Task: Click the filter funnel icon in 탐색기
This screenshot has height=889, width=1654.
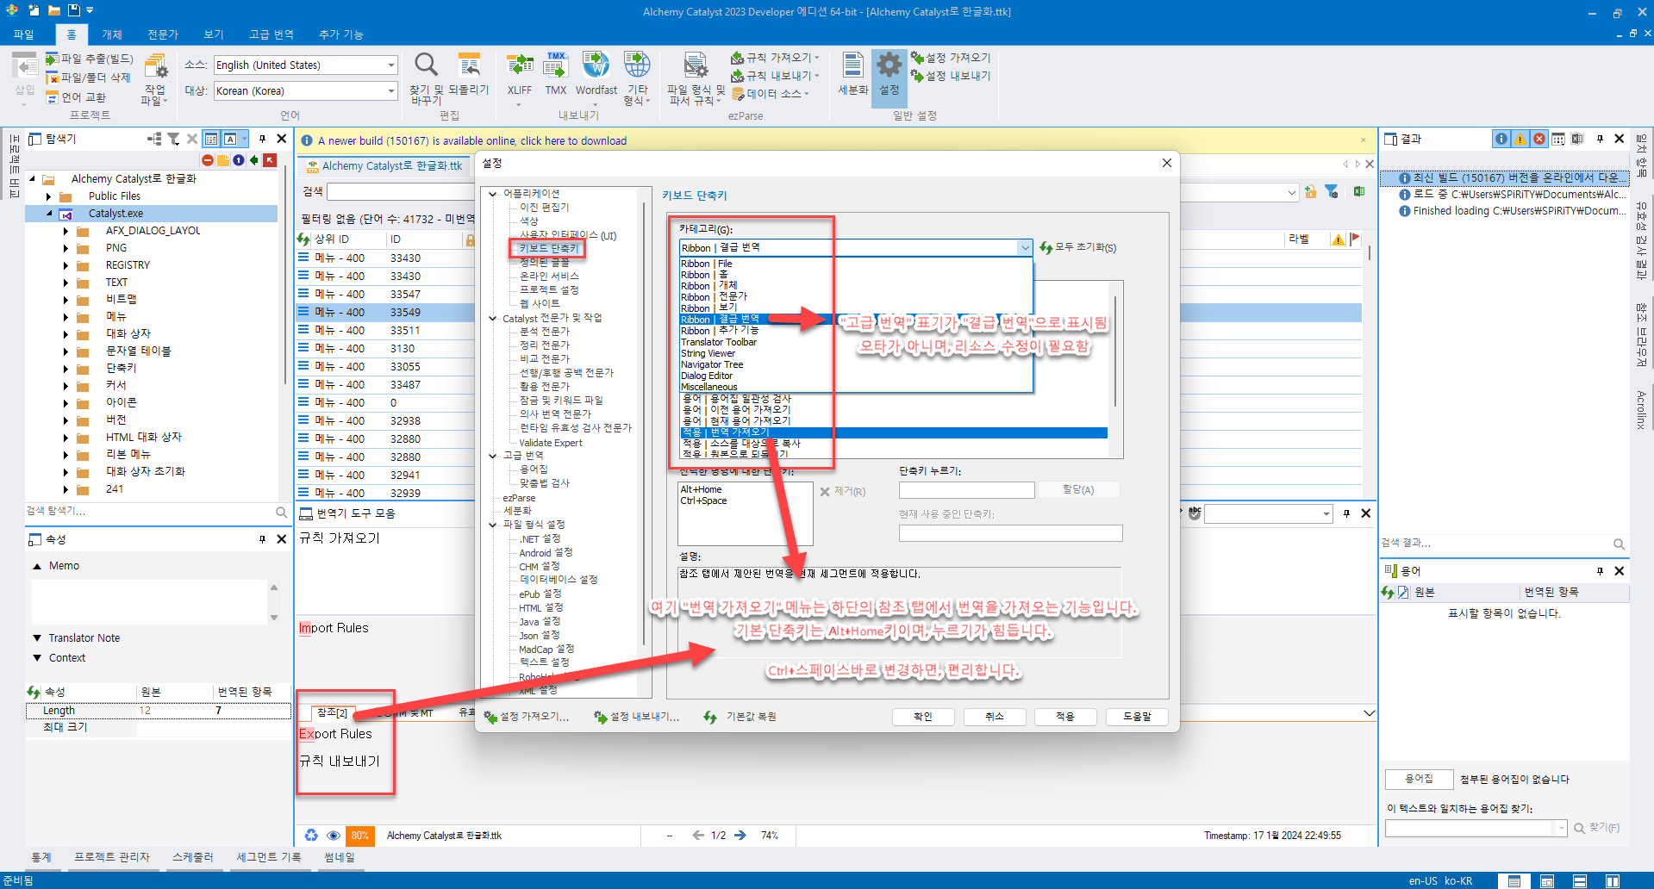Action: point(173,139)
